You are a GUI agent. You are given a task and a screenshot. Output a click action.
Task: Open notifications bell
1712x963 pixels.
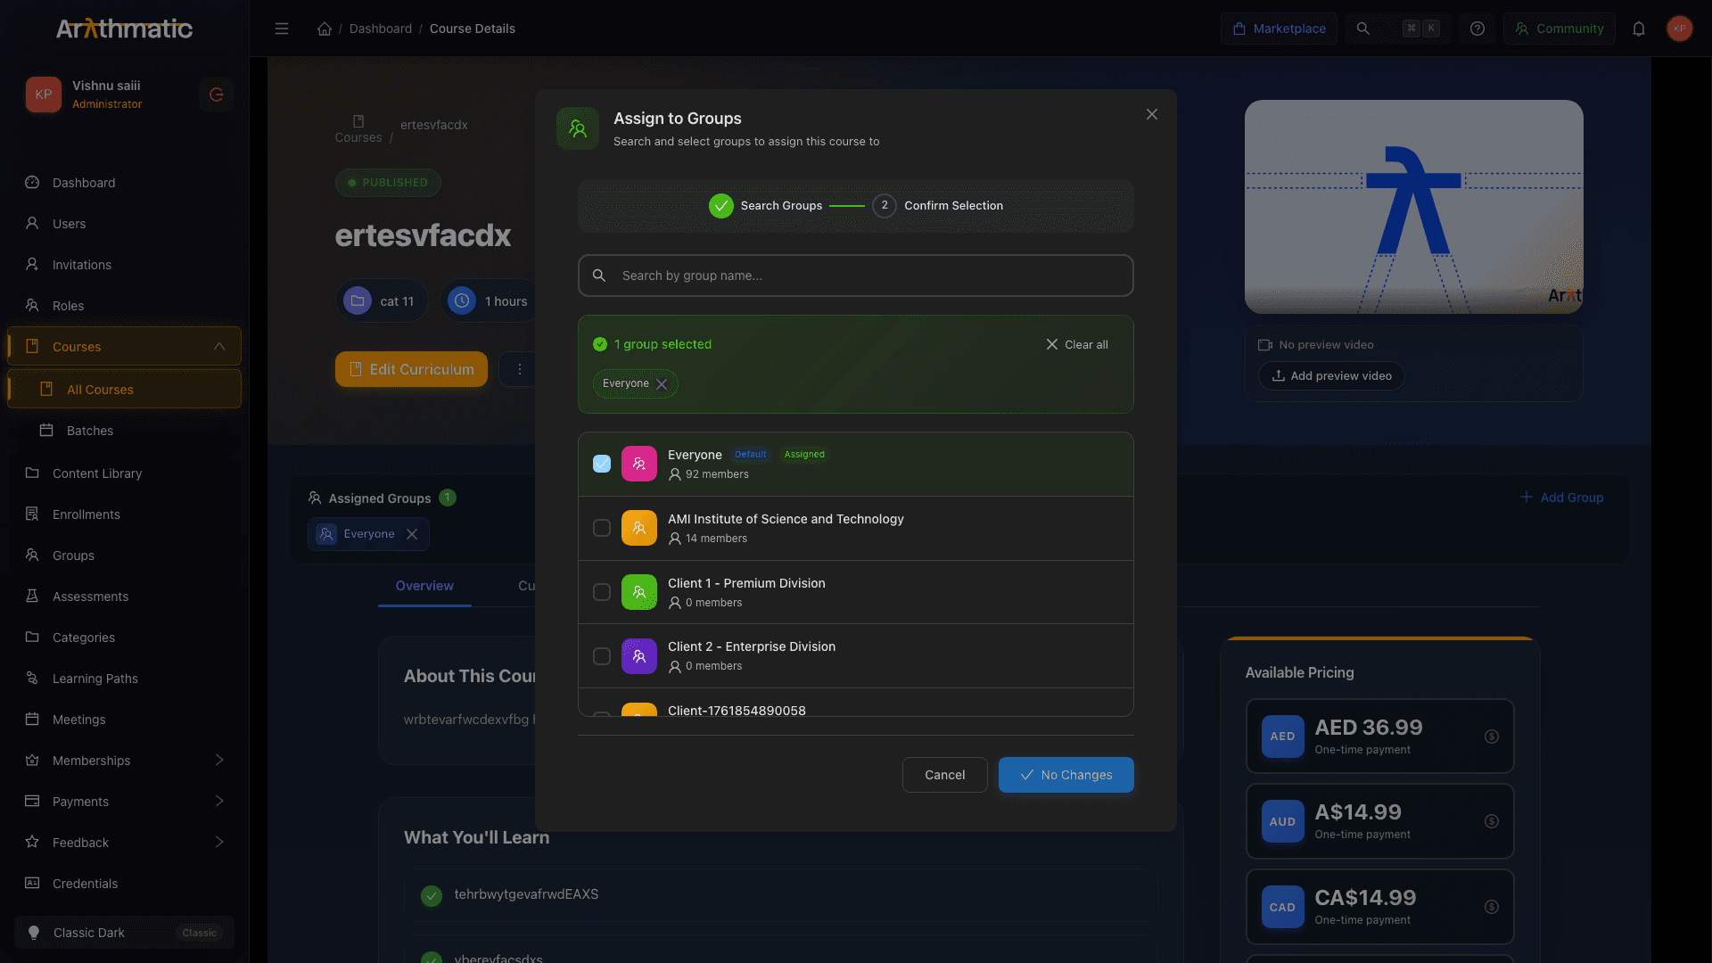(x=1639, y=29)
